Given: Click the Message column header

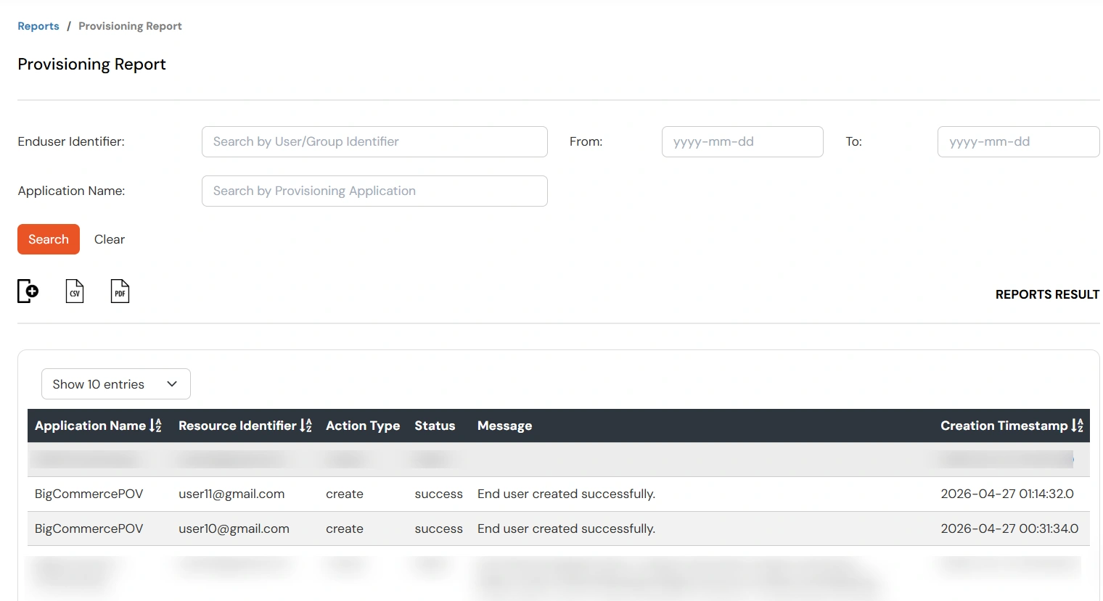Looking at the screenshot, I should (x=504, y=426).
